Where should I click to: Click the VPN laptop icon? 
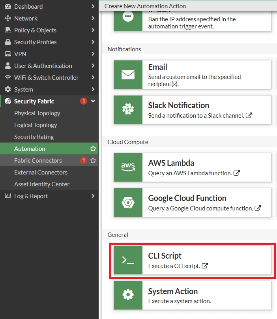8,54
